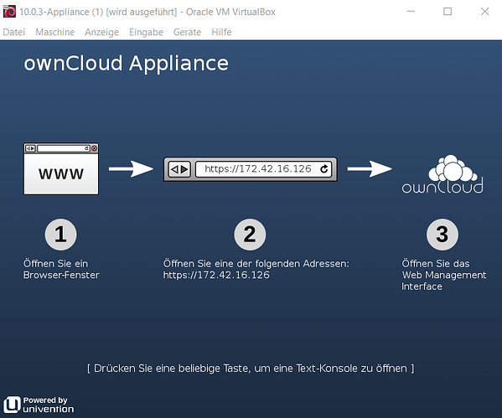Click the WWW browser window illustration
Viewport: 502px width, 418px height.
click(61, 168)
